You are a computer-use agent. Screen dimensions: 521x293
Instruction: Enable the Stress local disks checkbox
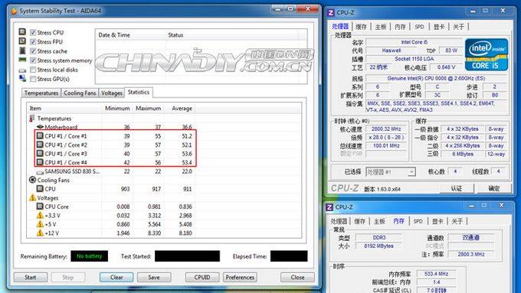33,70
